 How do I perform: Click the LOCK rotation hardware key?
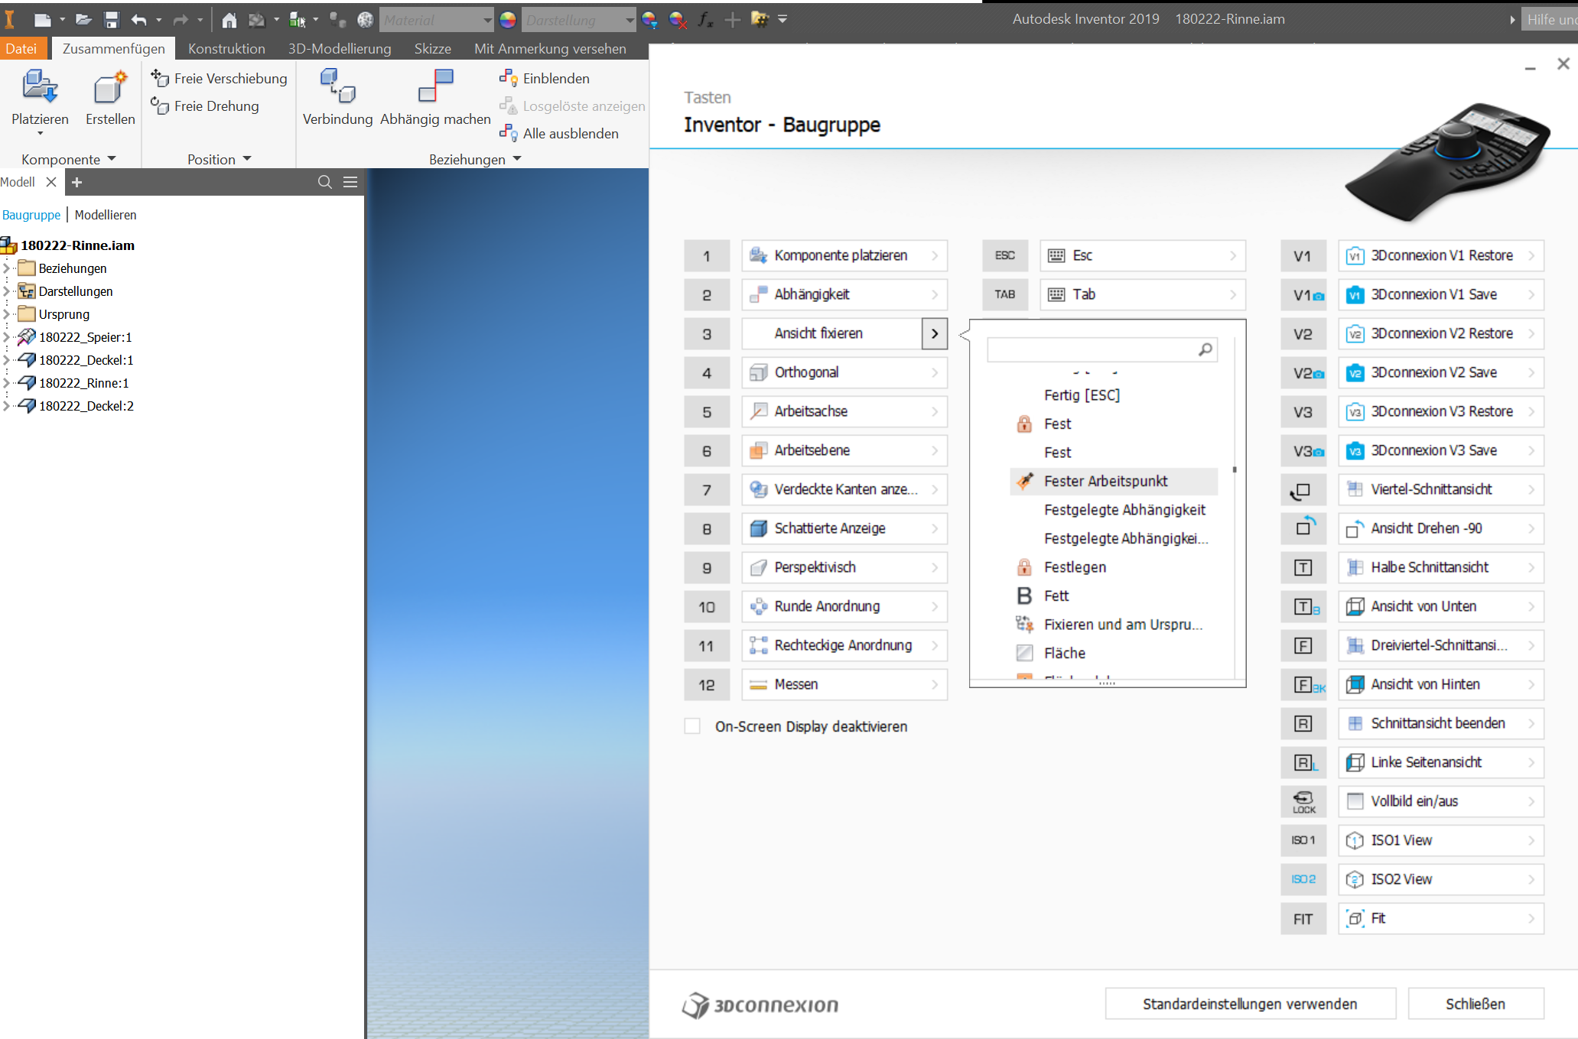1304,801
